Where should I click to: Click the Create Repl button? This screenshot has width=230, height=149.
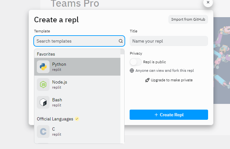pyautogui.click(x=169, y=115)
